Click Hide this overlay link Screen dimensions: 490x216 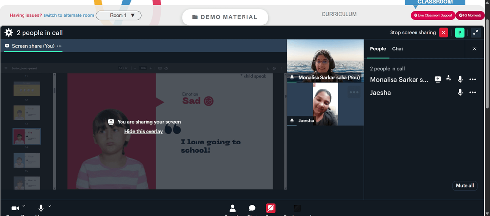[x=144, y=132]
